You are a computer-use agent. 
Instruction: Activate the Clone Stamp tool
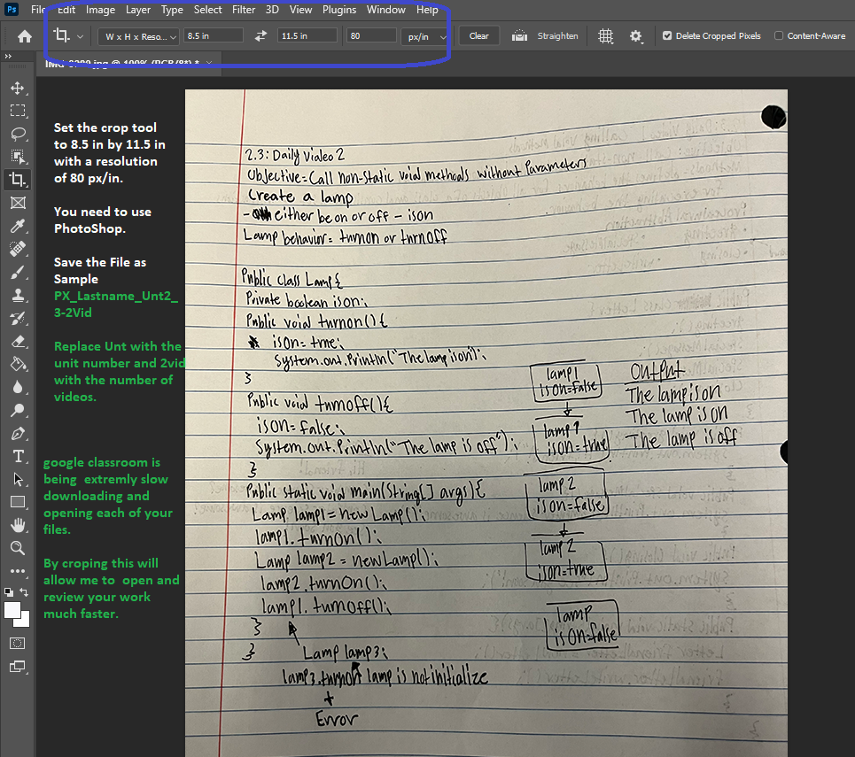click(17, 296)
